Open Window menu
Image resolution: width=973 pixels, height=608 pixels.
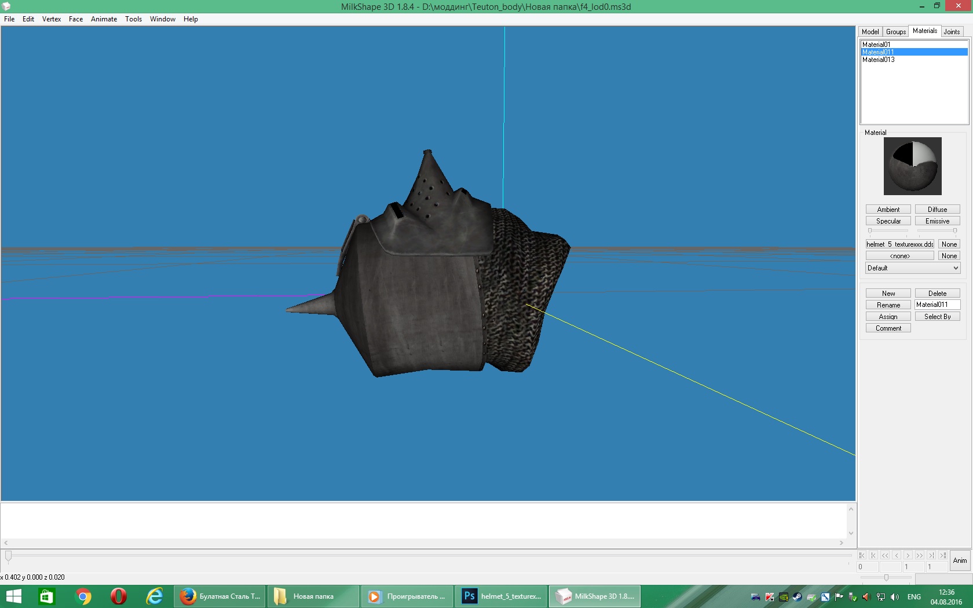[x=163, y=19]
